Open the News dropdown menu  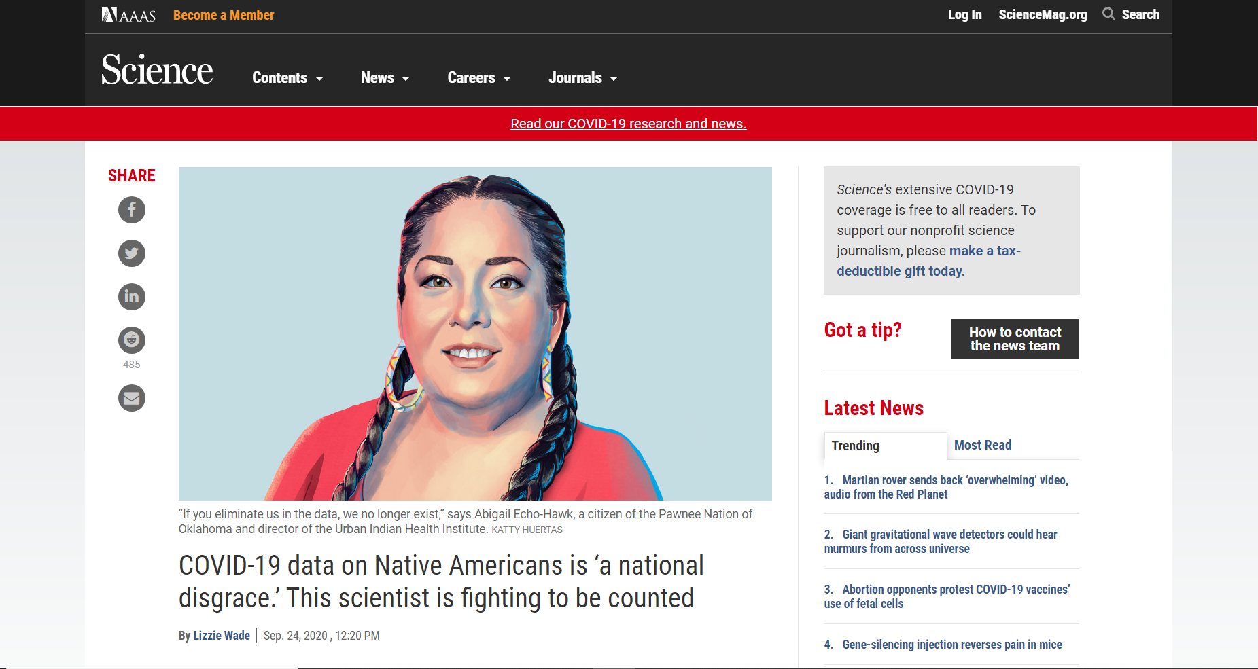[385, 78]
